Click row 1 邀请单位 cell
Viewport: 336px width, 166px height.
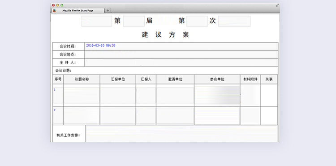[175, 95]
